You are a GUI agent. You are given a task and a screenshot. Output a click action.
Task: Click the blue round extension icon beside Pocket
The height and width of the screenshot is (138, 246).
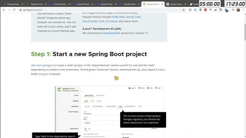pos(195,10)
